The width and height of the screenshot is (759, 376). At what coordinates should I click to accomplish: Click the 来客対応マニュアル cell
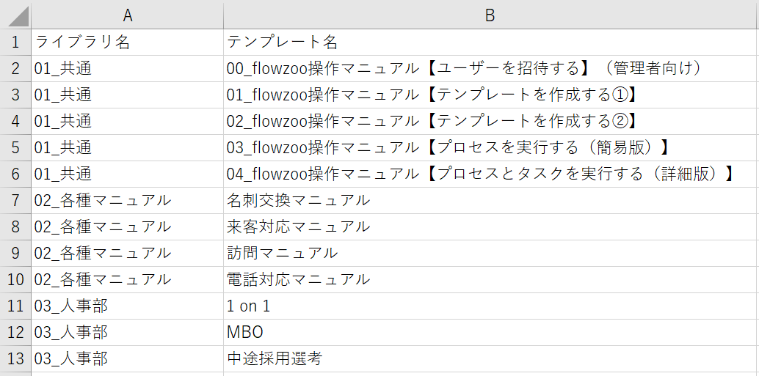pos(299,226)
